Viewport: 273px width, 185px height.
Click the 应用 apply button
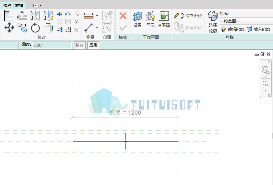click(93, 45)
